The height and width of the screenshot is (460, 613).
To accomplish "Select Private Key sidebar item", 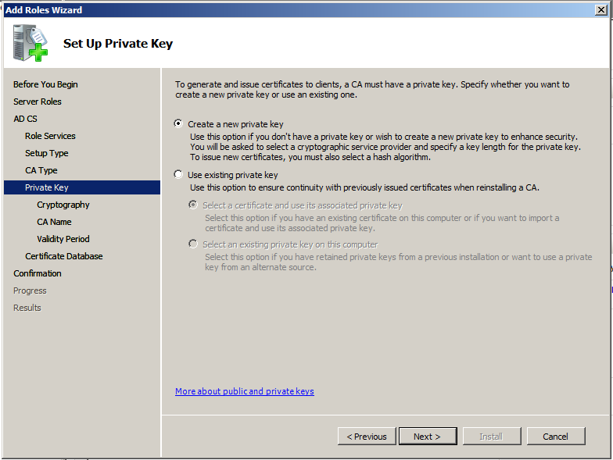I will pyautogui.click(x=47, y=187).
